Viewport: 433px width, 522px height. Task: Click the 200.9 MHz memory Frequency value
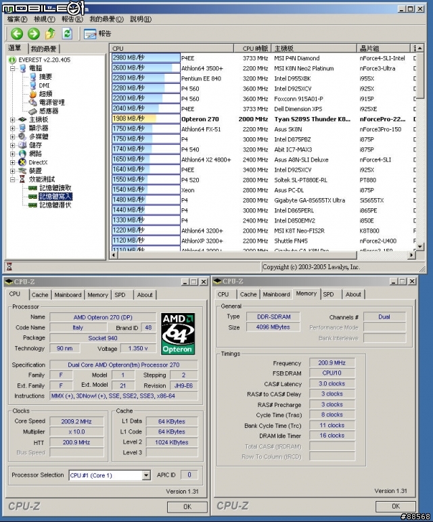pyautogui.click(x=332, y=363)
